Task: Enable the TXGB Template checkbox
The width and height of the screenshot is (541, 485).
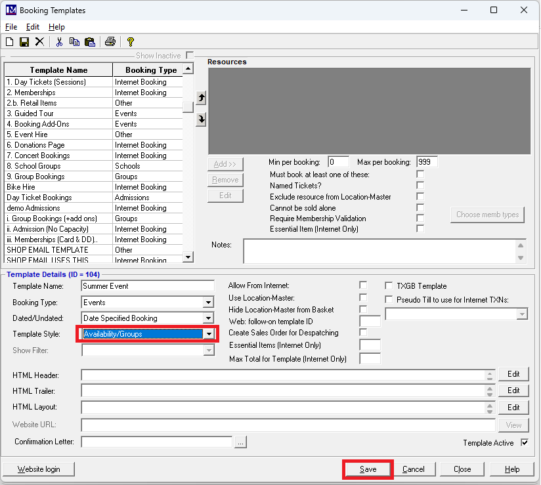Action: pos(389,286)
